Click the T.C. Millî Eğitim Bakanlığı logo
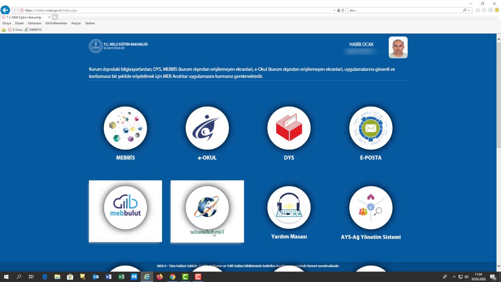The height and width of the screenshot is (282, 501). 118,46
